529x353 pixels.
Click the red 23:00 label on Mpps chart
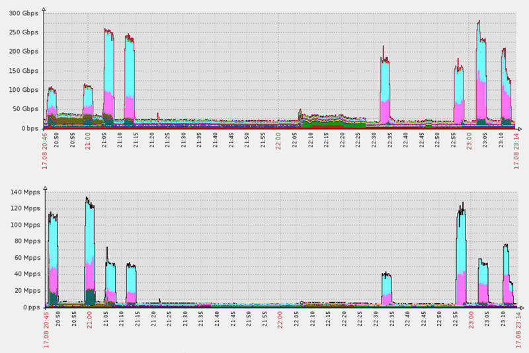pos(471,320)
